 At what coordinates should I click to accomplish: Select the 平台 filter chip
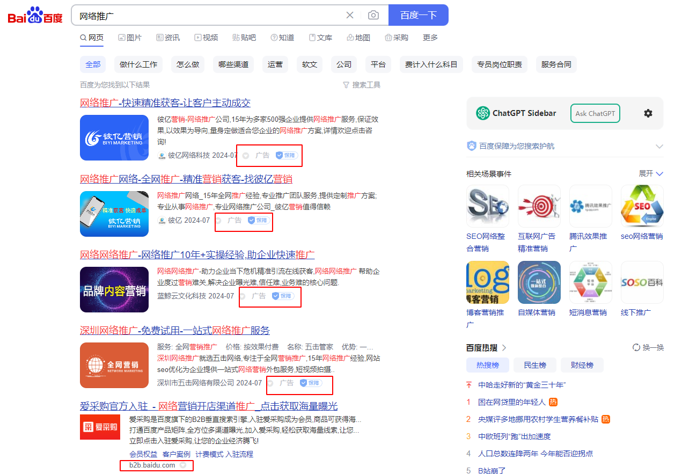[x=378, y=64]
